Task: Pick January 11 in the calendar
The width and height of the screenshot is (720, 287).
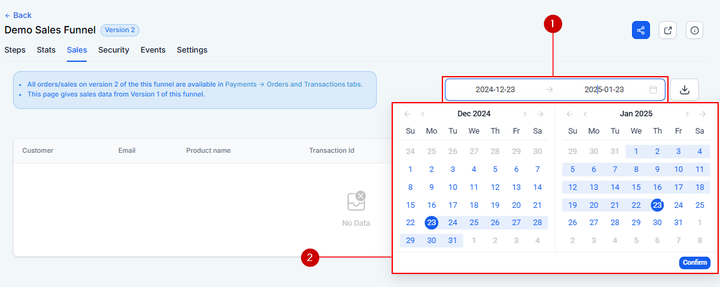Action: click(700, 169)
